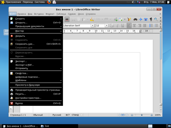Click the Undo arrow icon
Screen dimensions: 171x128
pos(98,19)
